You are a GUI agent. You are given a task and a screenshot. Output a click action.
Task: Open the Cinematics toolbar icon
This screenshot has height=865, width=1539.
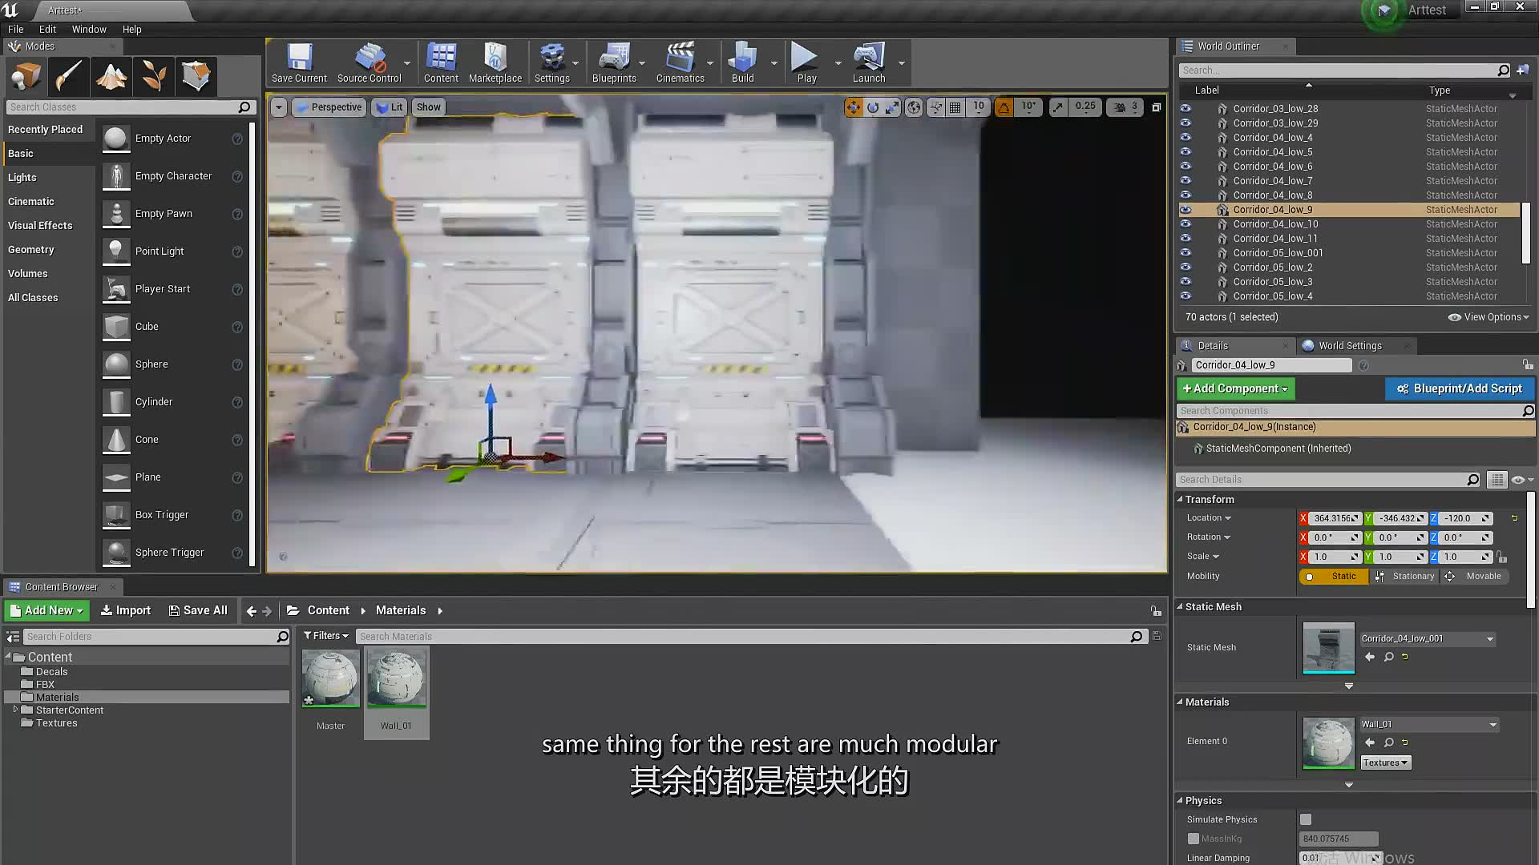pyautogui.click(x=680, y=62)
